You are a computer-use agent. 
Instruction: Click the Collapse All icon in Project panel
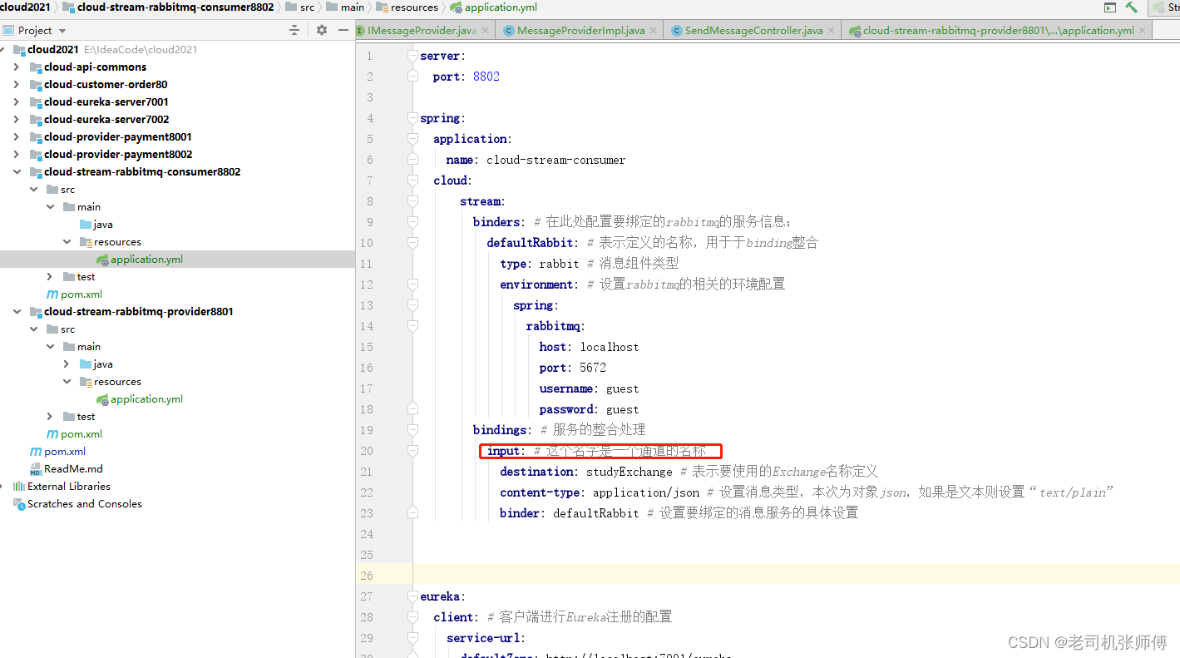(x=294, y=30)
